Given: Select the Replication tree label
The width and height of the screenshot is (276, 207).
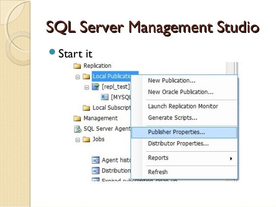Looking at the screenshot, I should [97, 66].
